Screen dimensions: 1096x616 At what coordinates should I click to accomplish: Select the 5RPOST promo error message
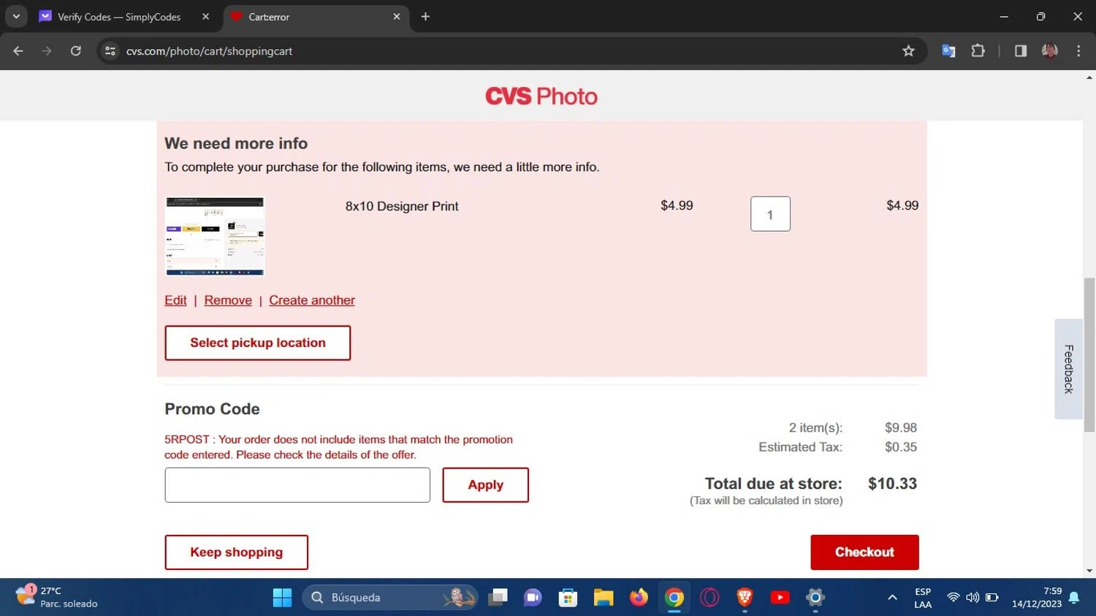[x=338, y=447]
